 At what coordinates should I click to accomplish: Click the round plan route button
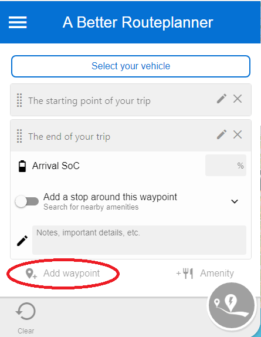point(232,305)
